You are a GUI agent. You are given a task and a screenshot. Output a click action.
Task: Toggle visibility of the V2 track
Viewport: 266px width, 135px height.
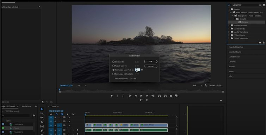point(69,121)
